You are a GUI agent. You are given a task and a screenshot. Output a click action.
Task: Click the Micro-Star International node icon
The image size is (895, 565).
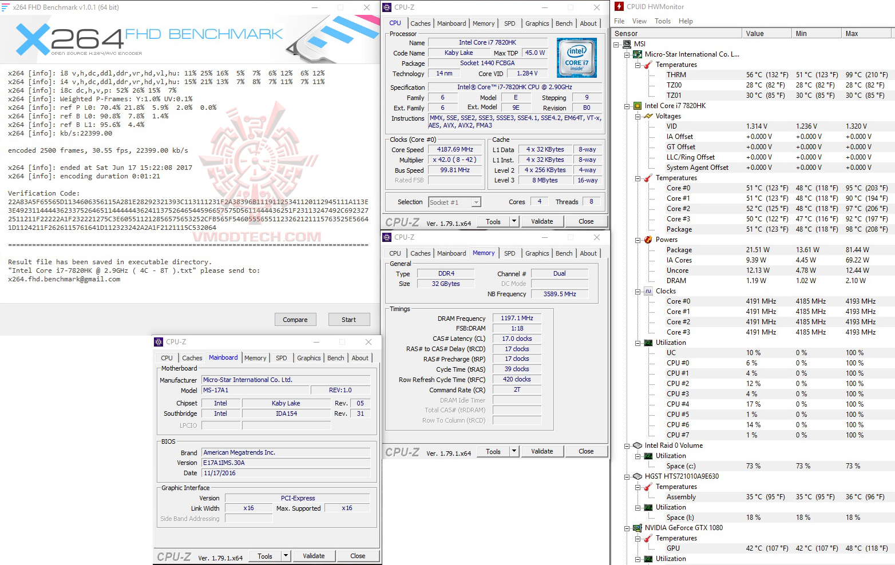point(637,54)
